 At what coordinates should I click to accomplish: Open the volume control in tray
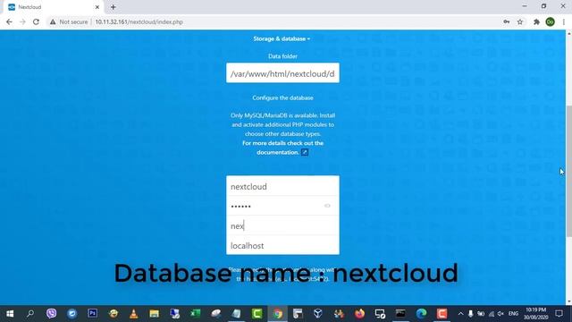tap(500, 313)
